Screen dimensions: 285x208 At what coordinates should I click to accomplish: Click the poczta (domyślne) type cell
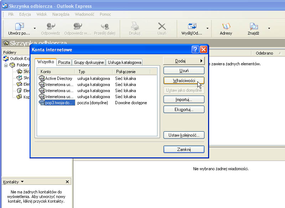pos(93,103)
